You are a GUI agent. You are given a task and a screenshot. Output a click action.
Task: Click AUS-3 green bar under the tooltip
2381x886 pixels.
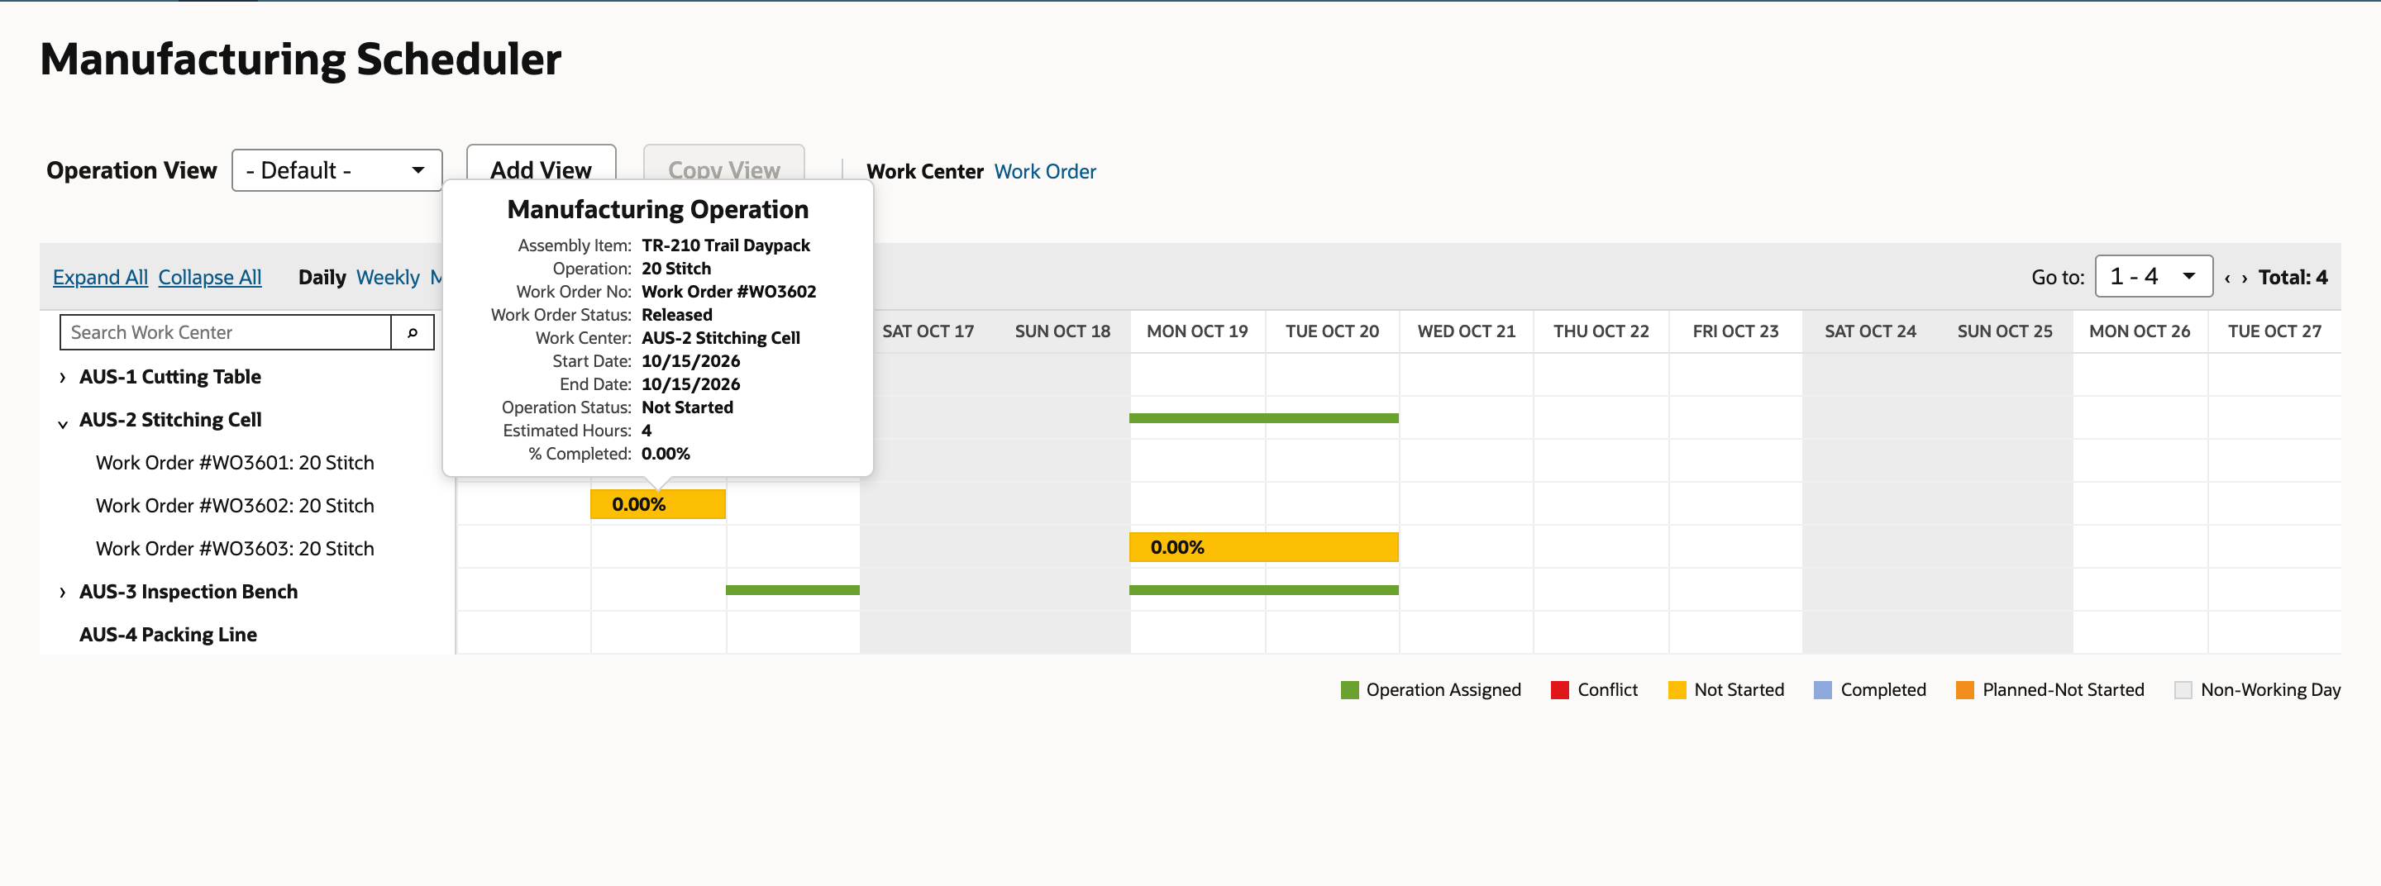(792, 590)
